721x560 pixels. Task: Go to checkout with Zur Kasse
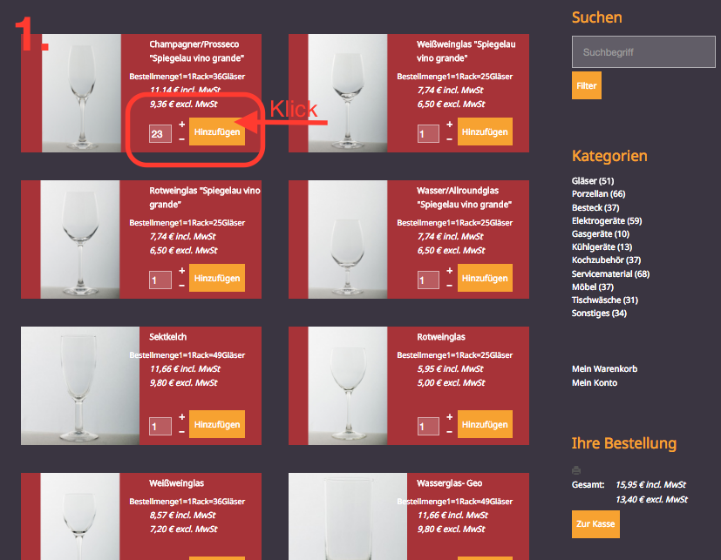coord(595,524)
